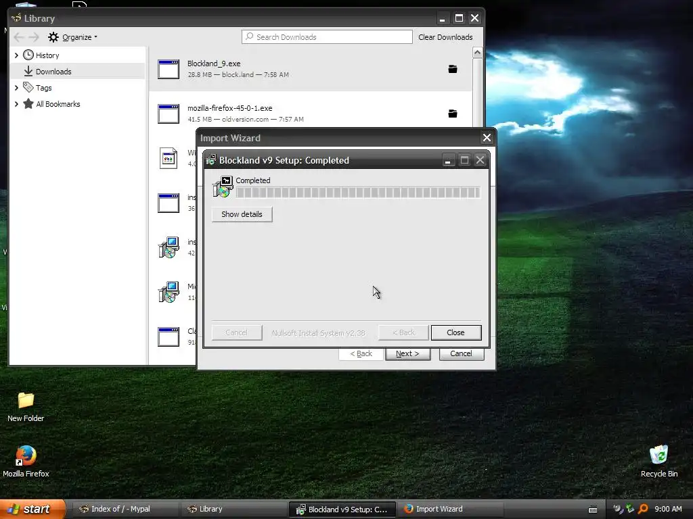
Task: Close the Import Wizard window
Action: click(x=487, y=138)
